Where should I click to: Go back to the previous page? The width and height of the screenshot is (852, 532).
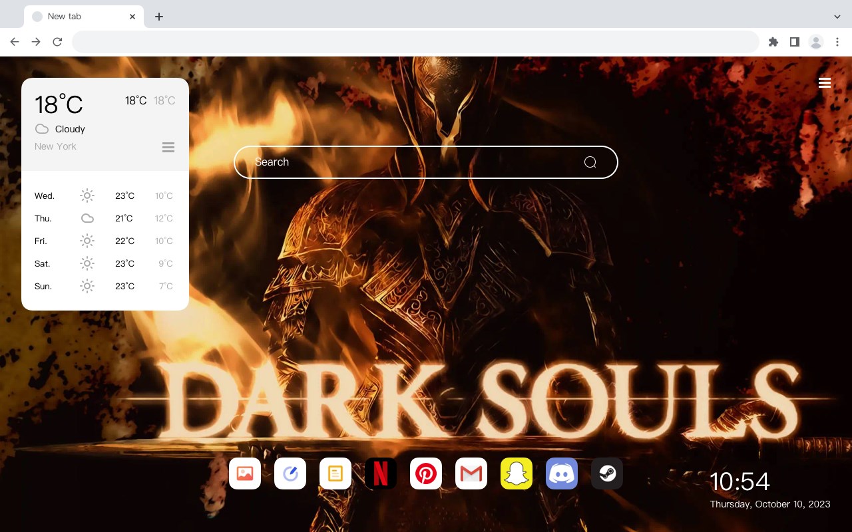click(15, 42)
